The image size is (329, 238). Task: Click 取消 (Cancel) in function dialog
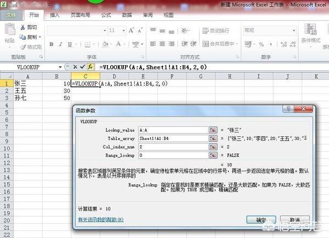[295, 220]
